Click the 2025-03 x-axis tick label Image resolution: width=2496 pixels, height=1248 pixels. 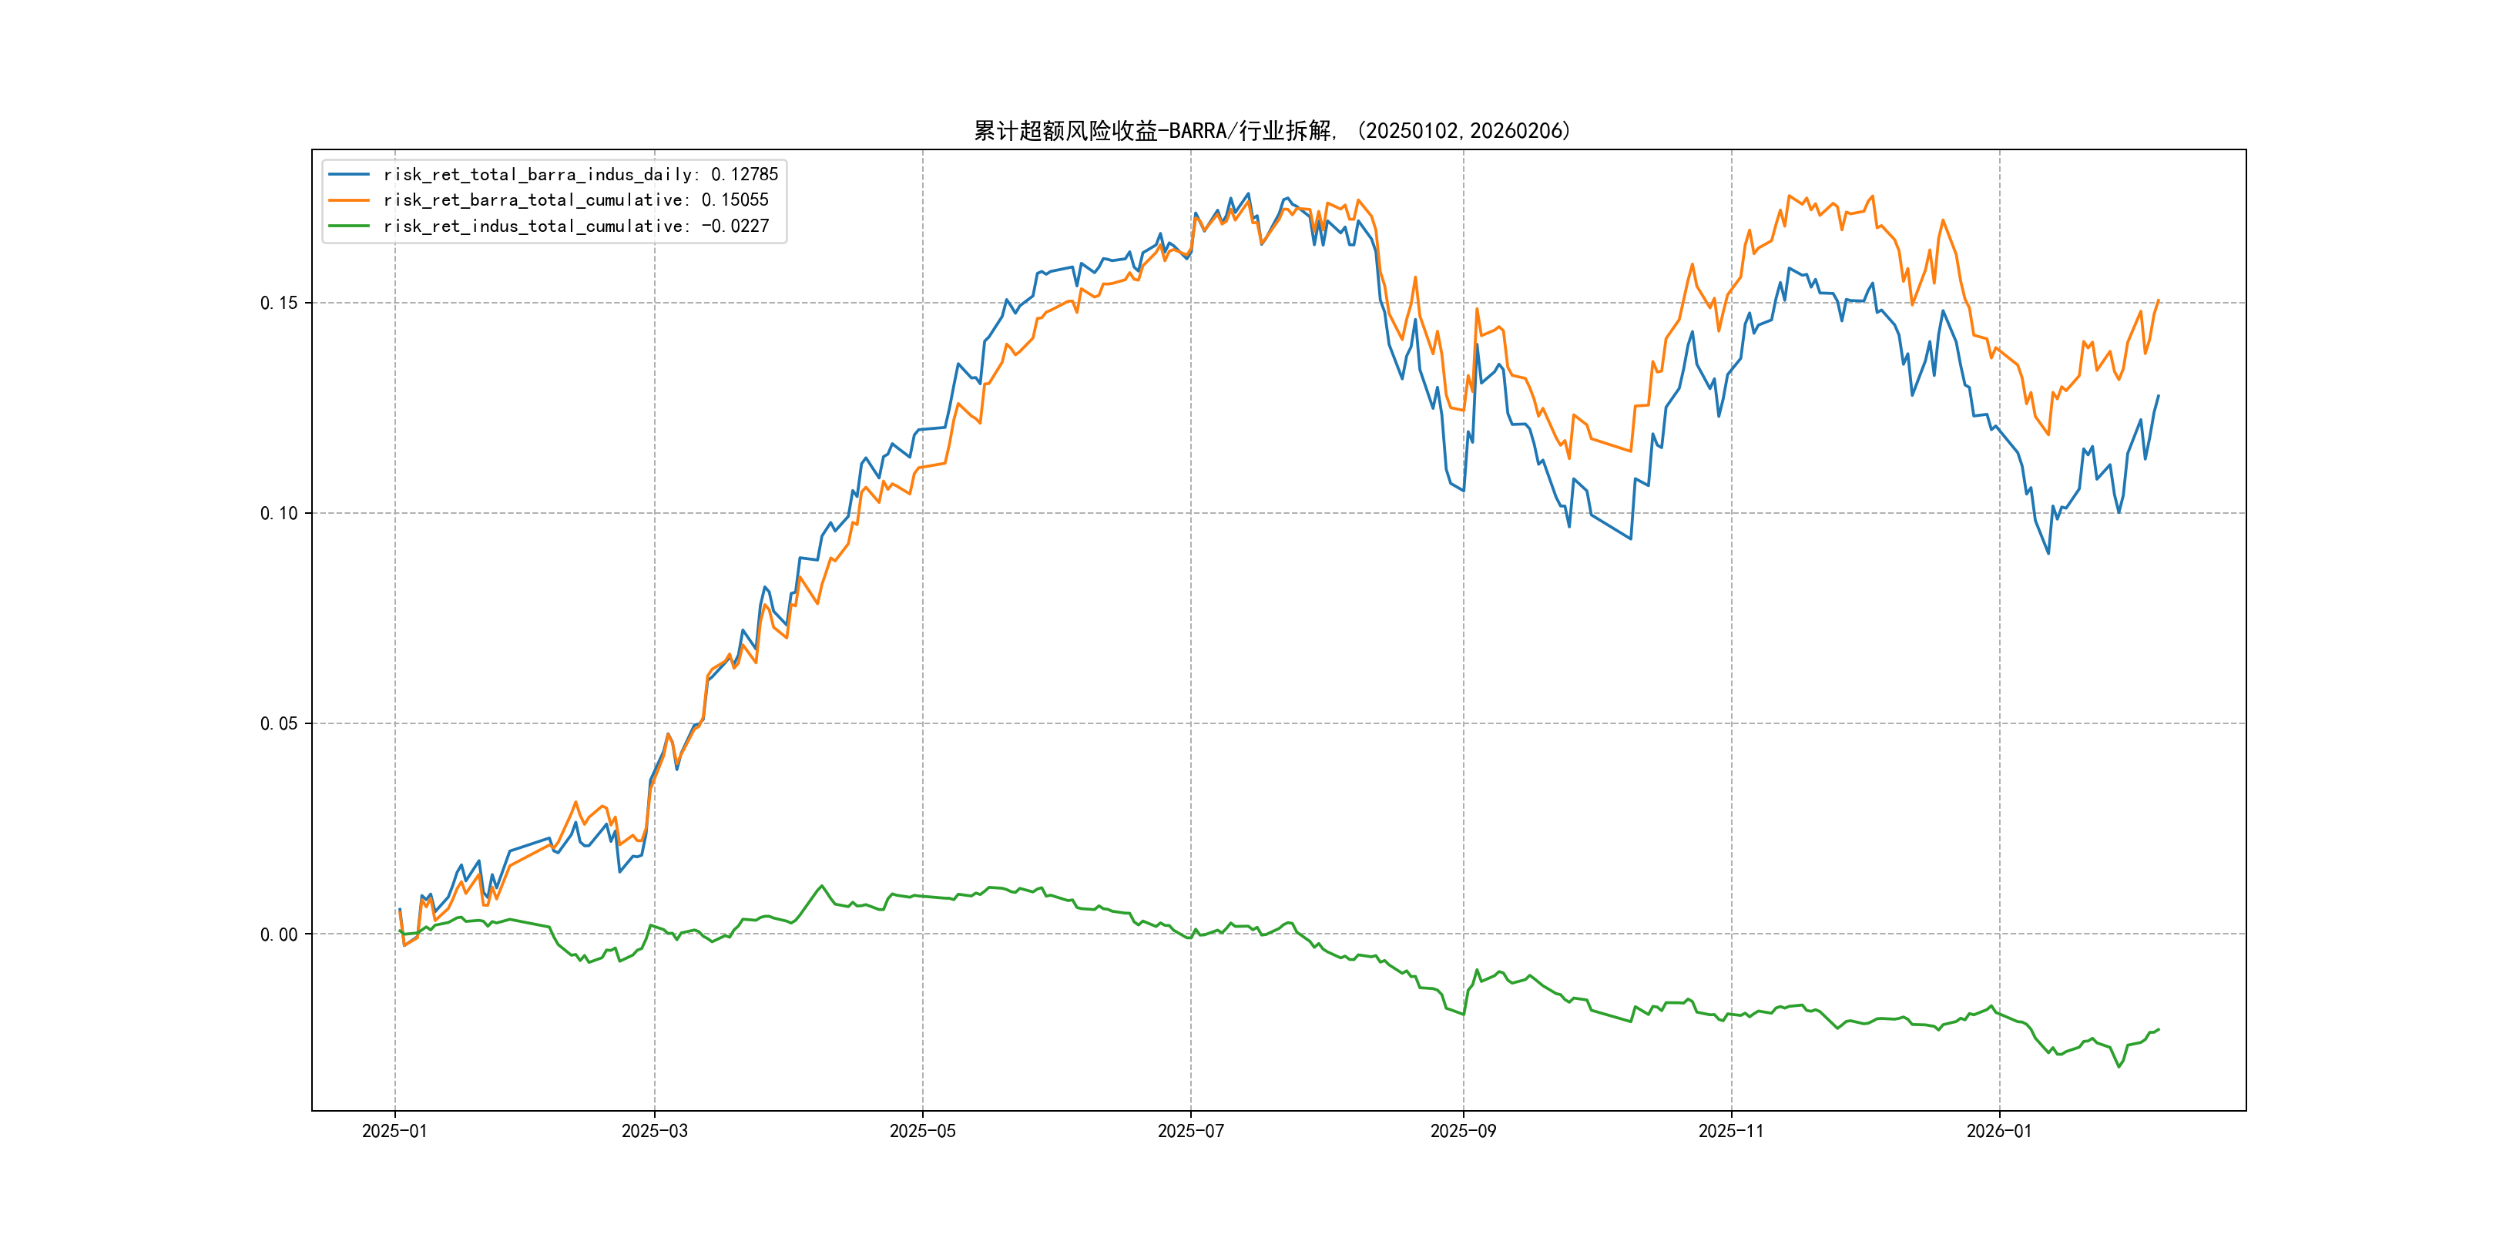(654, 1132)
